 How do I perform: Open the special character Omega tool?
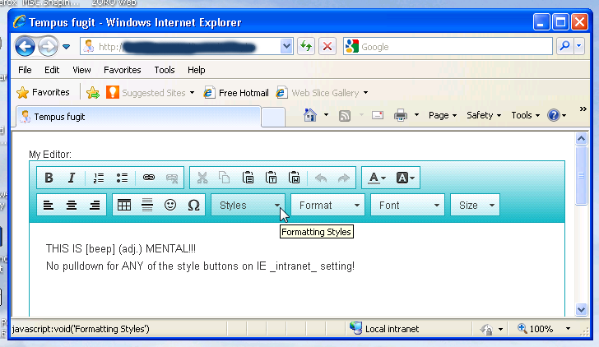click(x=193, y=206)
